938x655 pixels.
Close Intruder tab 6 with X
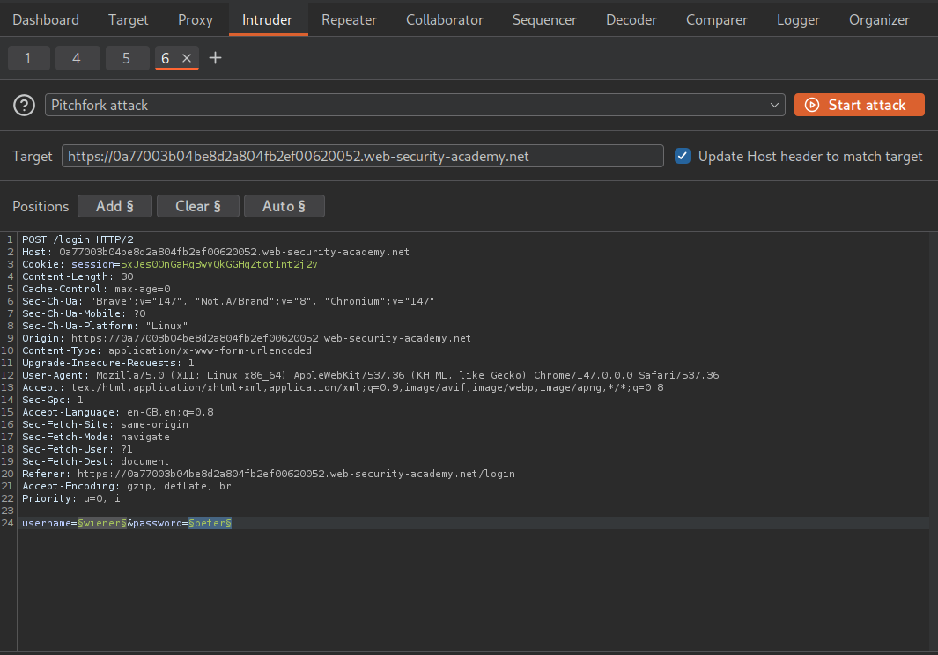click(x=187, y=58)
